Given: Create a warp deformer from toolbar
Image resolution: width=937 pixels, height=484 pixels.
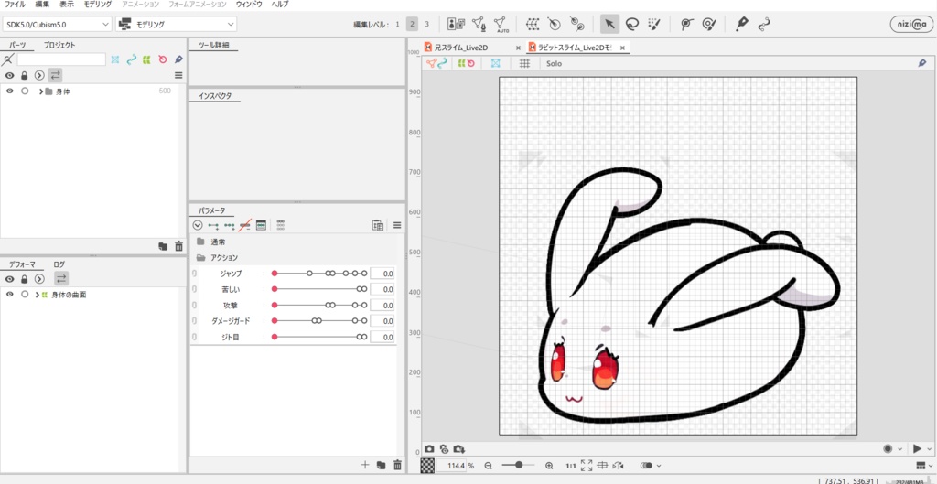Looking at the screenshot, I should 532,24.
